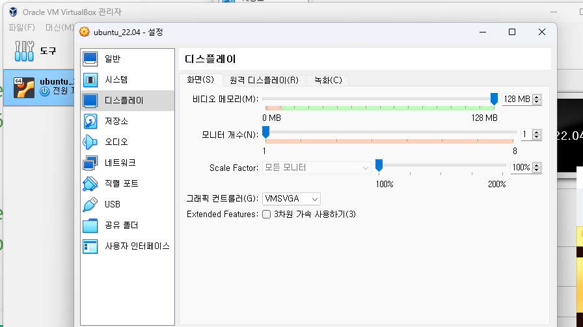The width and height of the screenshot is (583, 327).
Task: Select 오디오 in the settings list
Action: pos(128,142)
